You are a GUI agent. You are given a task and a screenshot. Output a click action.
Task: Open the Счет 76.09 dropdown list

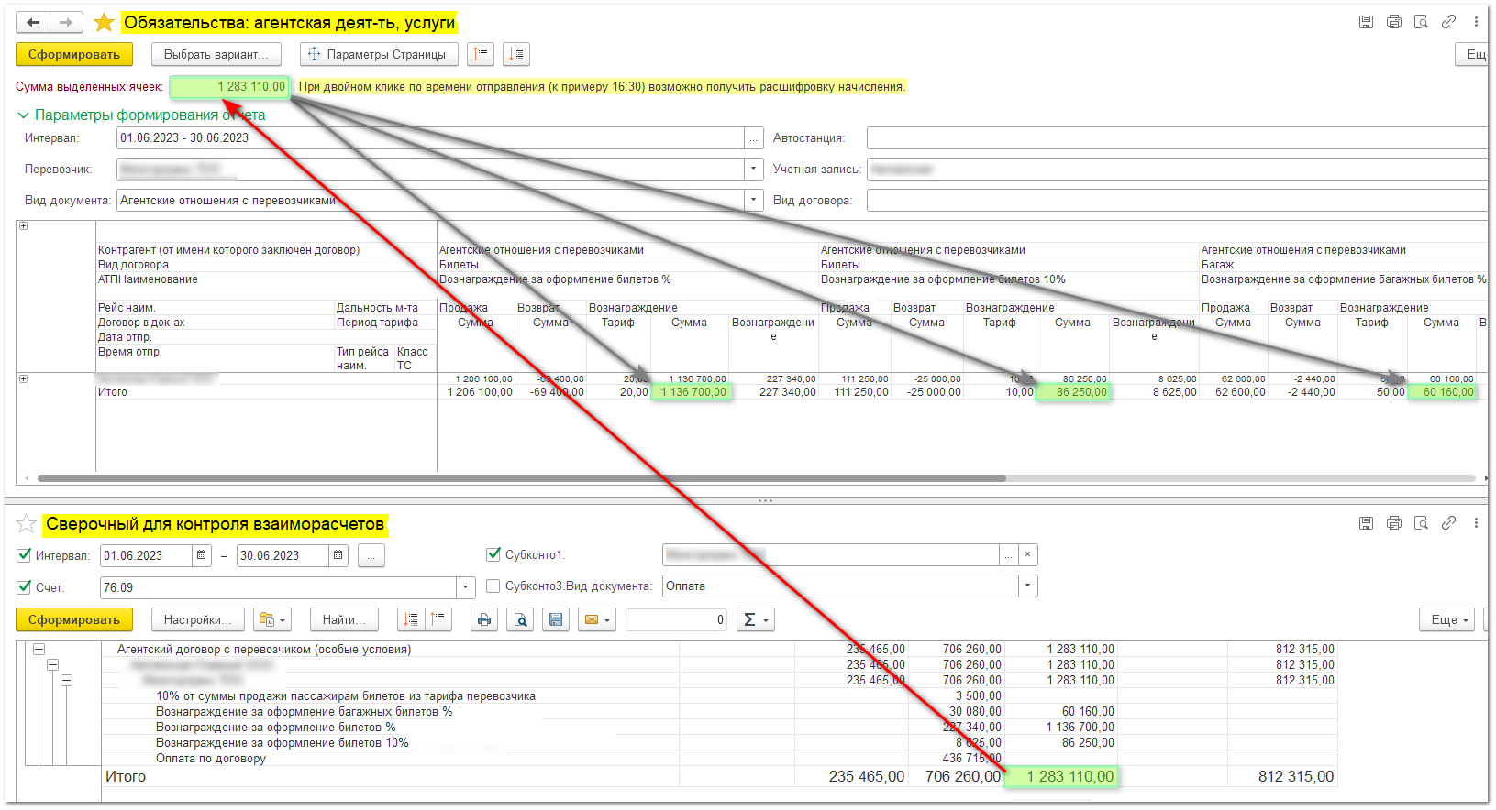click(x=466, y=587)
